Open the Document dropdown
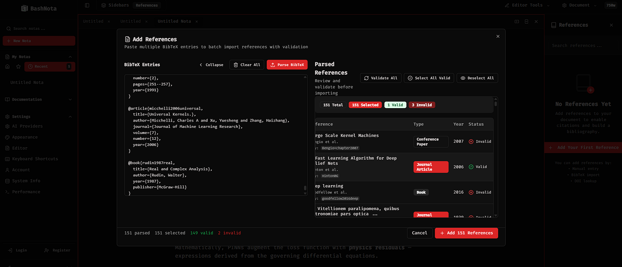The width and height of the screenshot is (622, 267). [578, 5]
